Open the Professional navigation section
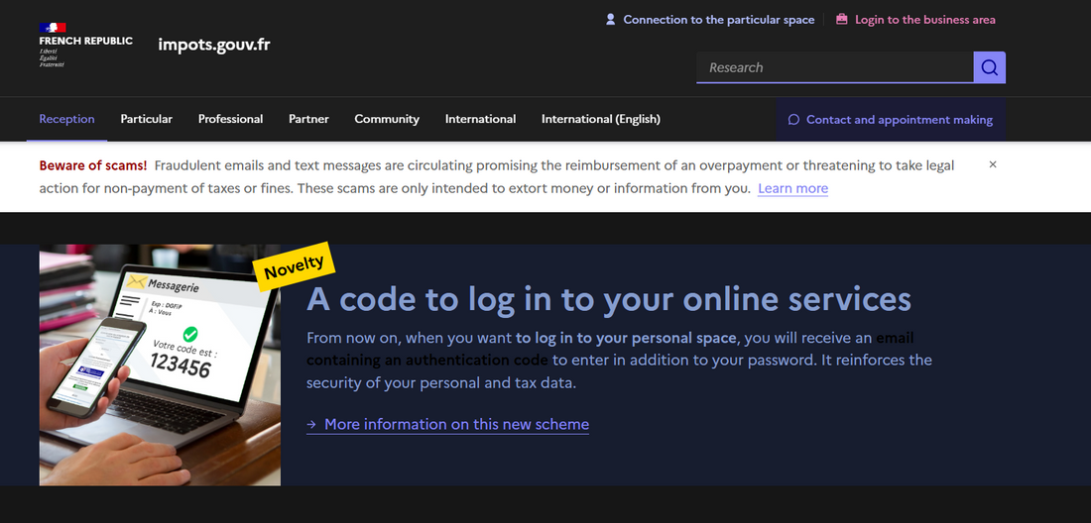 (x=230, y=119)
